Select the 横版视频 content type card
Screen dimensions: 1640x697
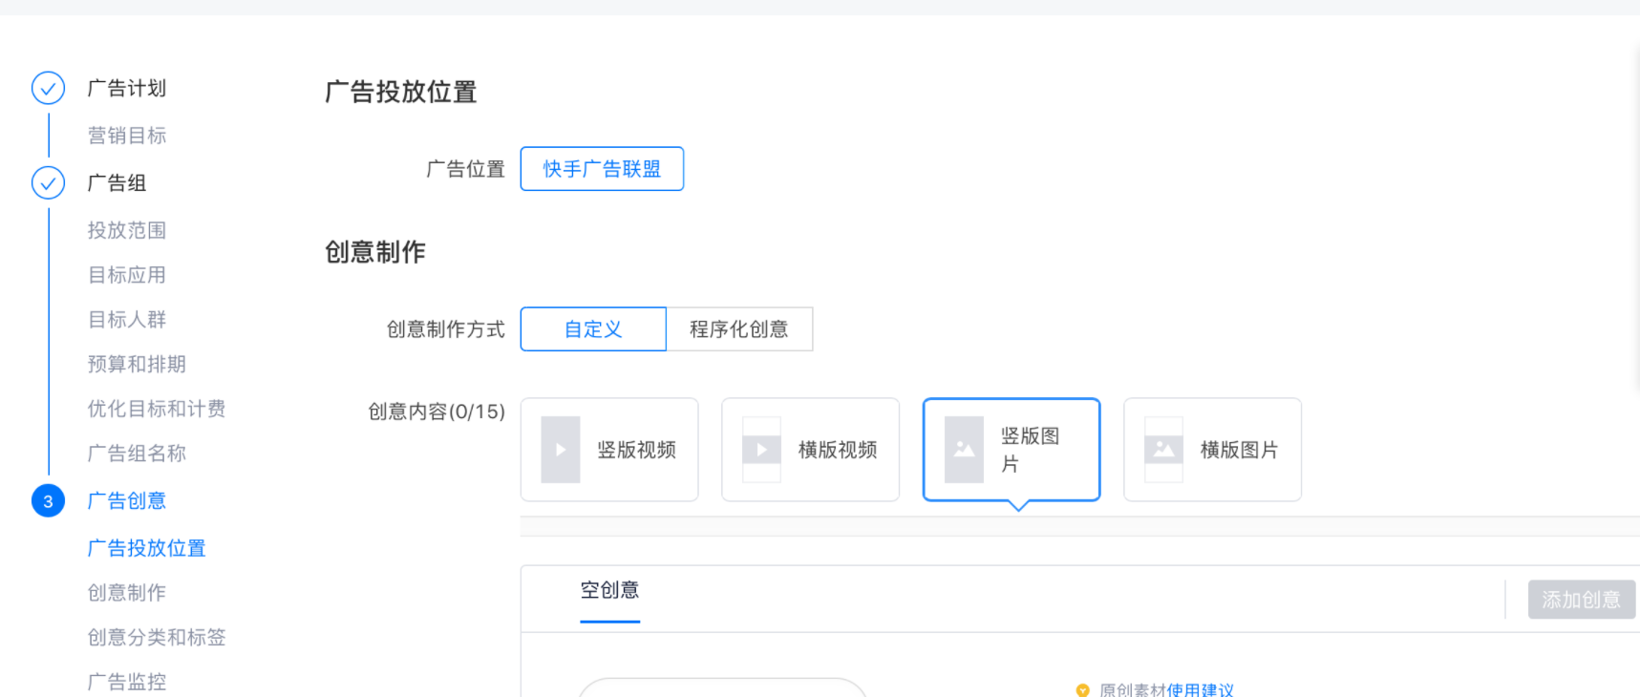(x=811, y=450)
